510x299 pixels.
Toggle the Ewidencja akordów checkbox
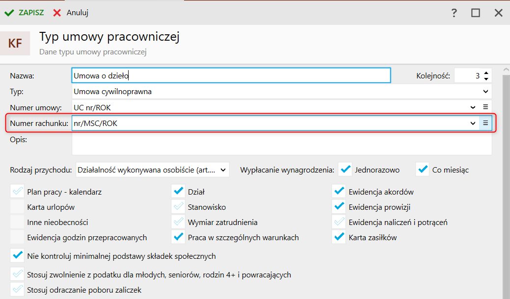coord(339,192)
